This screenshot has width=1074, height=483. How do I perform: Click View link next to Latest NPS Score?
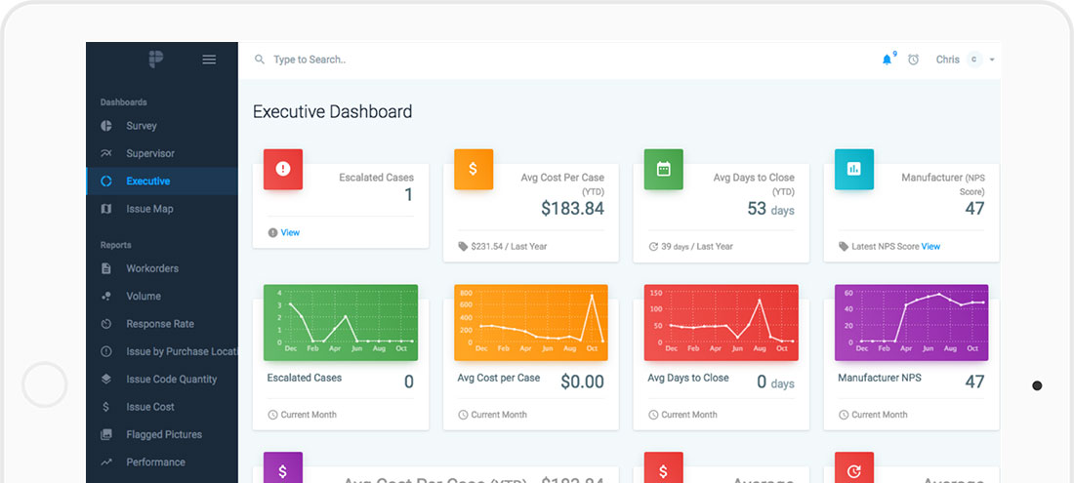coord(930,246)
